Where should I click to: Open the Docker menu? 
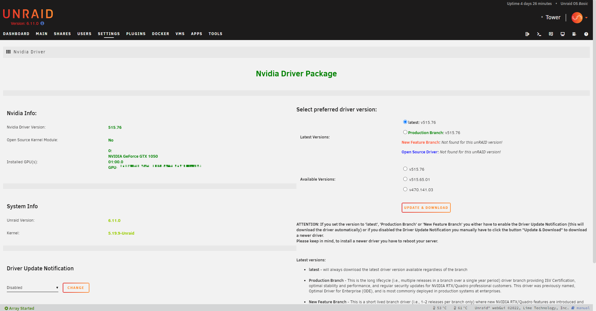(160, 34)
